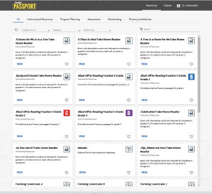Image resolution: width=212 pixels, height=194 pixels.
Task: Favorite A Tree Is a Home for Me reader
Action: point(191,64)
